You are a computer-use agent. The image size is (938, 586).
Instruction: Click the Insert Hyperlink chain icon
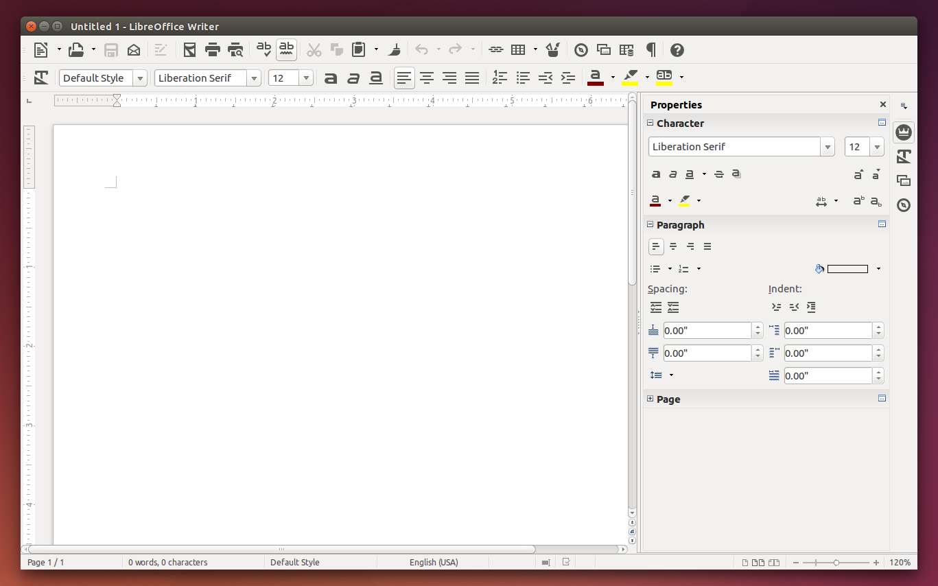tap(496, 49)
